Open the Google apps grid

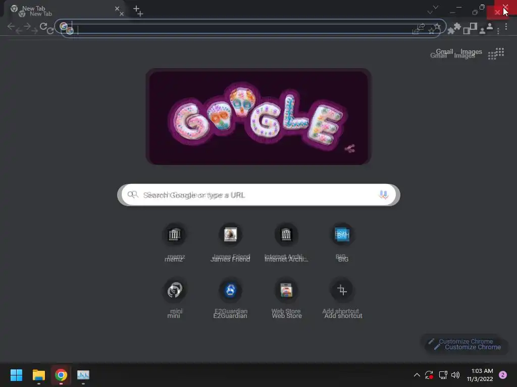pyautogui.click(x=499, y=52)
